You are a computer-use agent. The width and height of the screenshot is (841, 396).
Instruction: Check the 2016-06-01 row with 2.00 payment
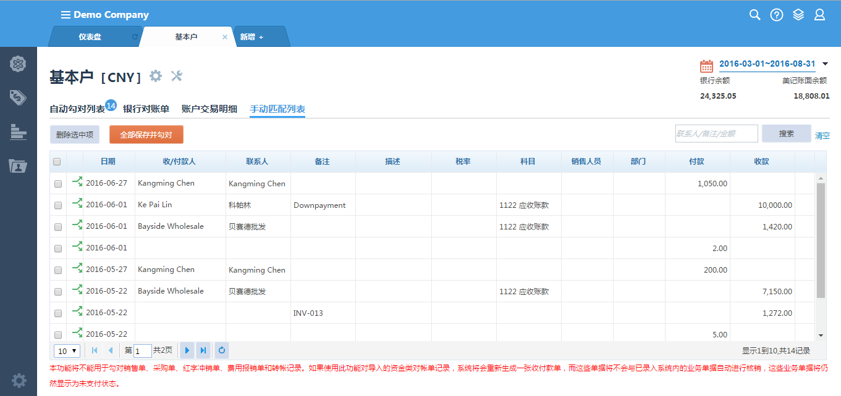58,249
